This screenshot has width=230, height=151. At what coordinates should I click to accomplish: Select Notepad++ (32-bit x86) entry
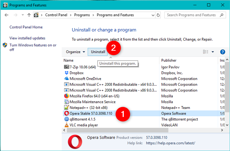point(144,107)
